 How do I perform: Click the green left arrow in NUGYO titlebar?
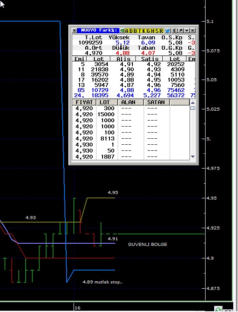coord(122,31)
